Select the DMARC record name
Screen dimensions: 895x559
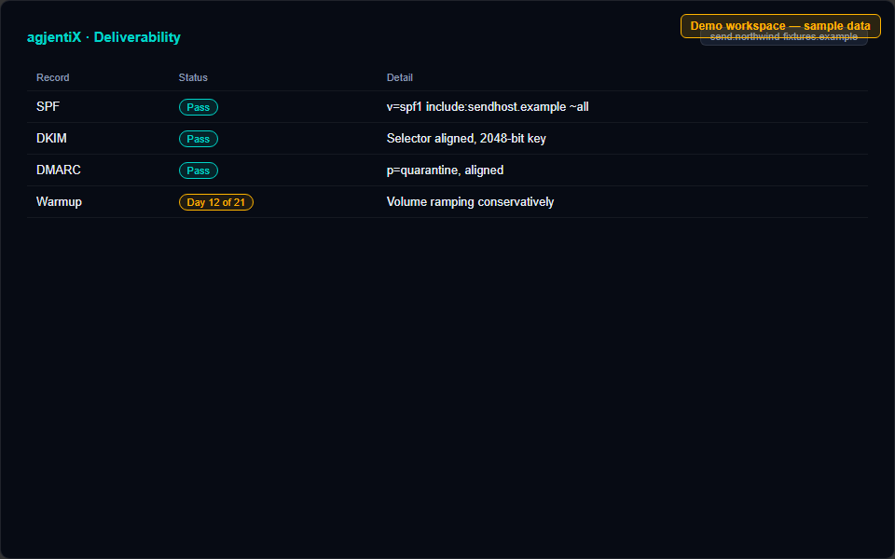[58, 170]
